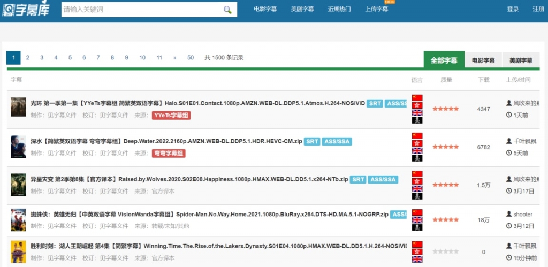Image resolution: width=548 pixels, height=267 pixels.
Task: Click the China flag in Deep Water row
Action: (x=417, y=136)
